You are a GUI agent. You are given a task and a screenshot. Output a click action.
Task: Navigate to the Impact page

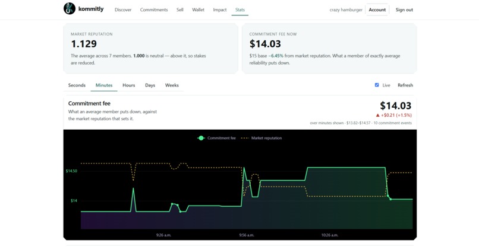coord(220,9)
